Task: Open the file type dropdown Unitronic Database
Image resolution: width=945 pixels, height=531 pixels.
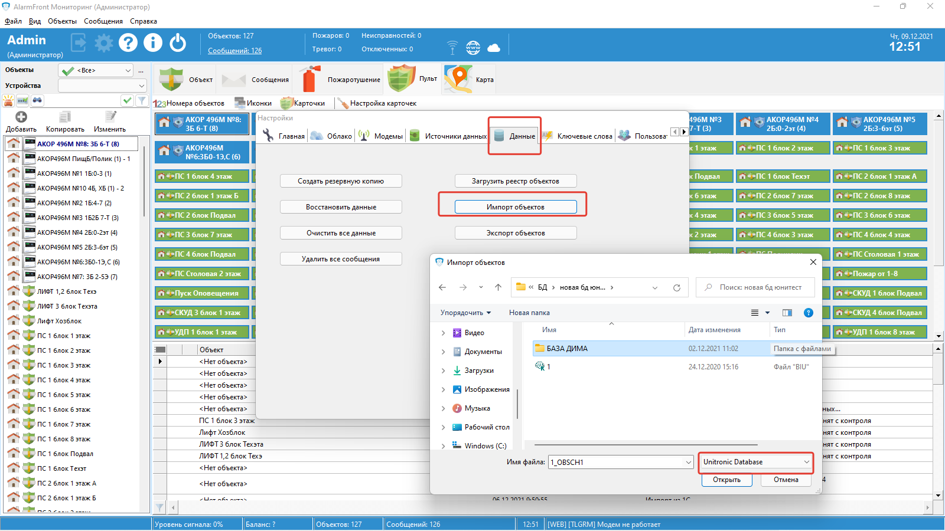Action: coord(756,462)
